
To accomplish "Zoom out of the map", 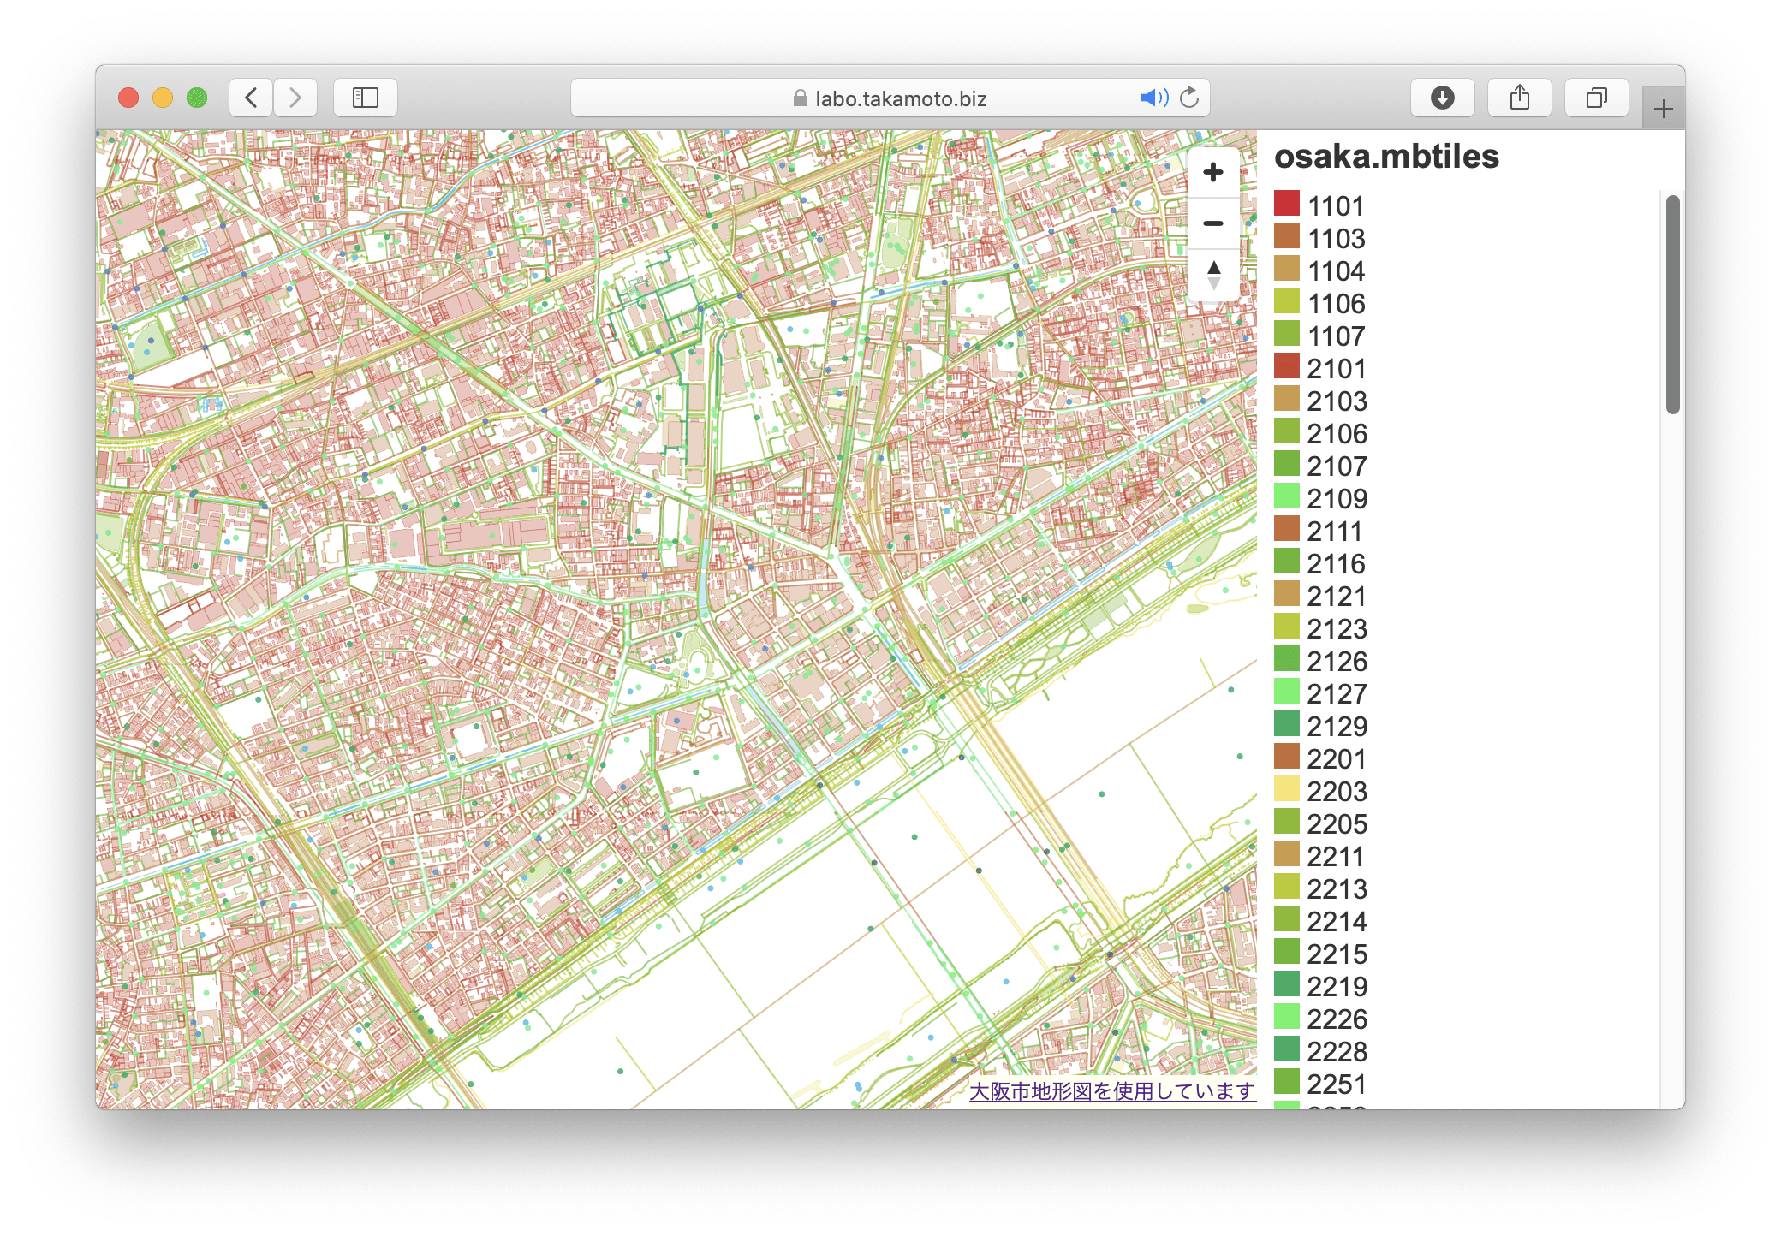I will click(x=1213, y=224).
